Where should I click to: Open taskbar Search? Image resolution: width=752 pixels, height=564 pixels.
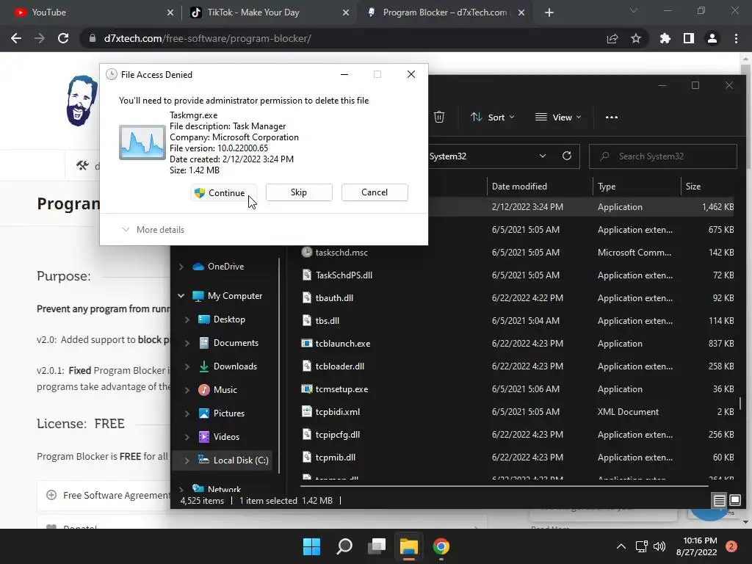[344, 546]
